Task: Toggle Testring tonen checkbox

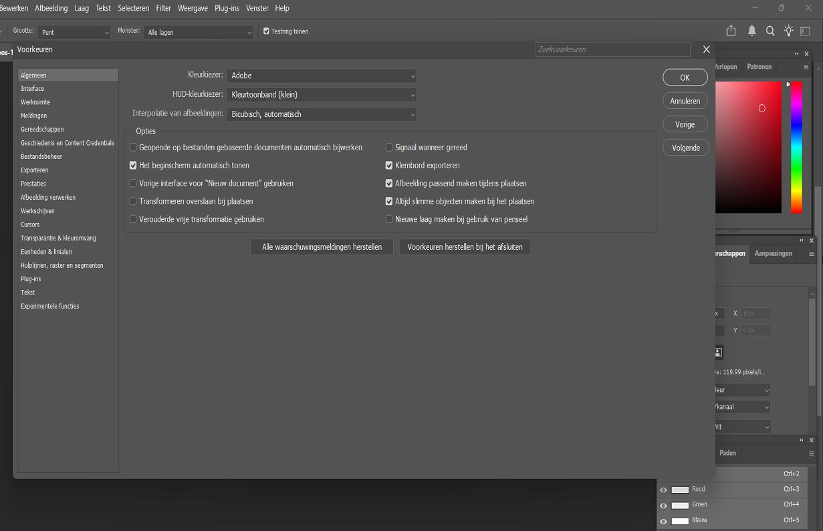Action: 267,31
